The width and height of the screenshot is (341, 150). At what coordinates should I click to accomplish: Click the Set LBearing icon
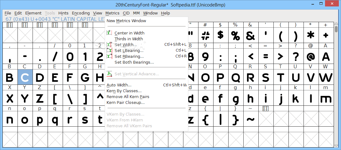[109, 50]
